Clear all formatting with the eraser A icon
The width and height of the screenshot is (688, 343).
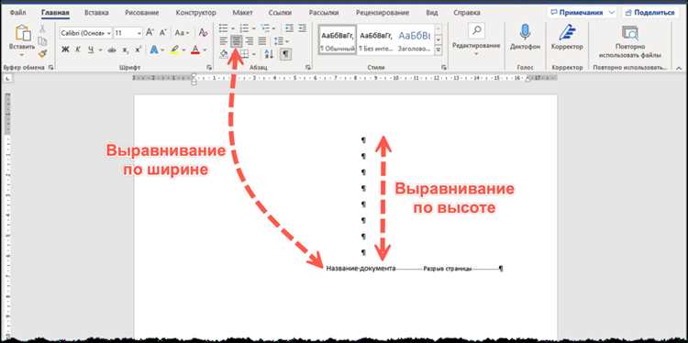pos(203,32)
